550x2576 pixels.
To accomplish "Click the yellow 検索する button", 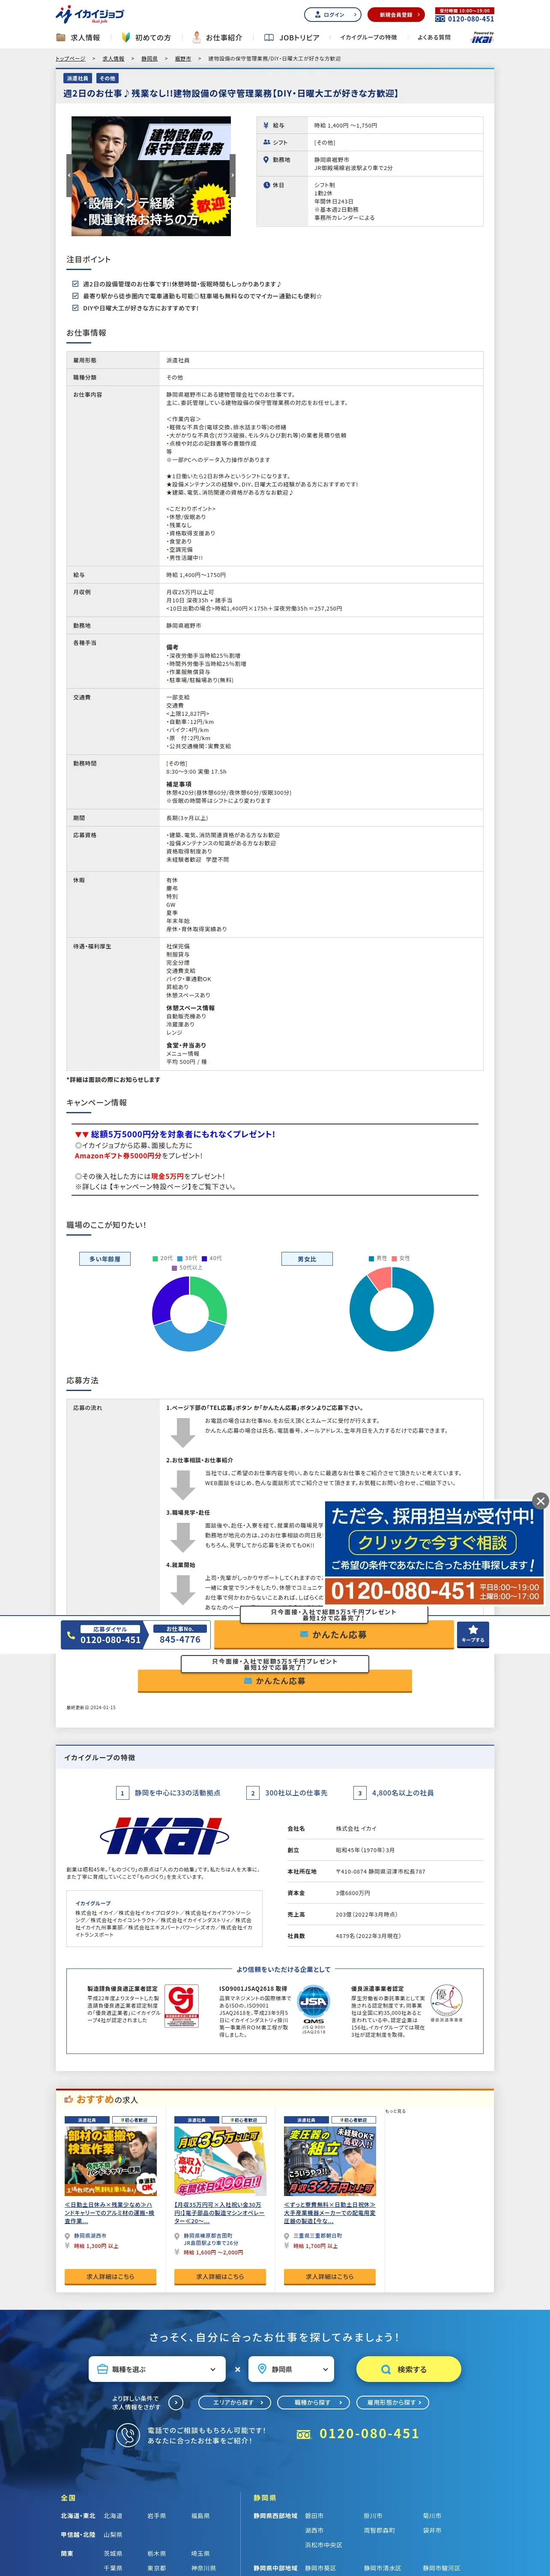I will click(408, 2370).
